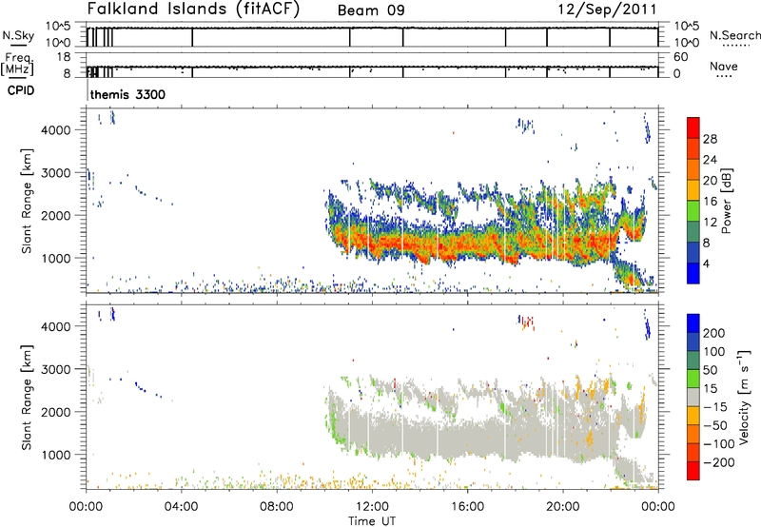The height and width of the screenshot is (527, 761).
Task: Click the 'CPID' row label
Action: pyautogui.click(x=21, y=90)
